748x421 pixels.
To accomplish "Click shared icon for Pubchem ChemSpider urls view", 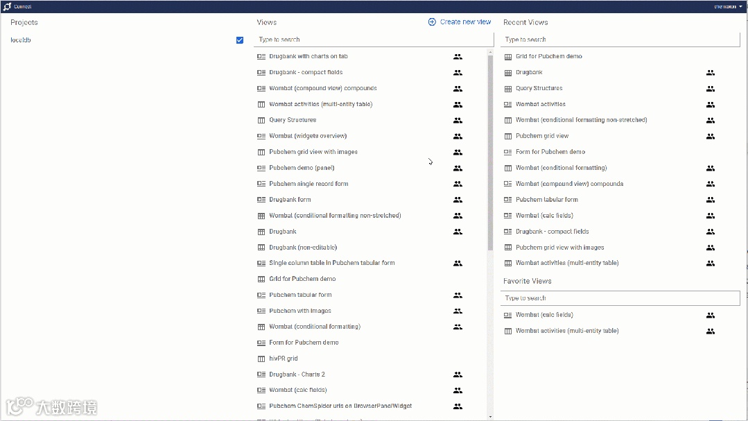I will pyautogui.click(x=458, y=406).
